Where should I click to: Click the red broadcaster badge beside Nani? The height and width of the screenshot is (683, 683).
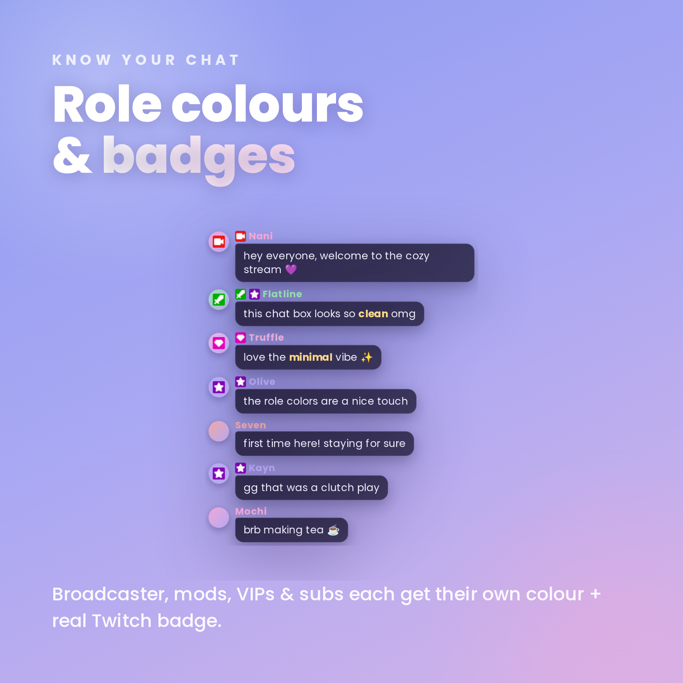(x=240, y=236)
